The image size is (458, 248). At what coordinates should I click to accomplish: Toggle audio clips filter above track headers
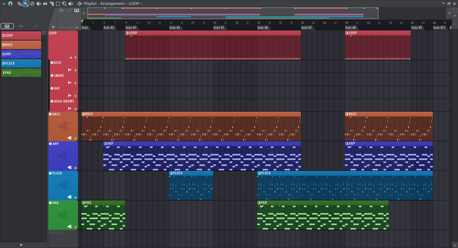click(62, 10)
